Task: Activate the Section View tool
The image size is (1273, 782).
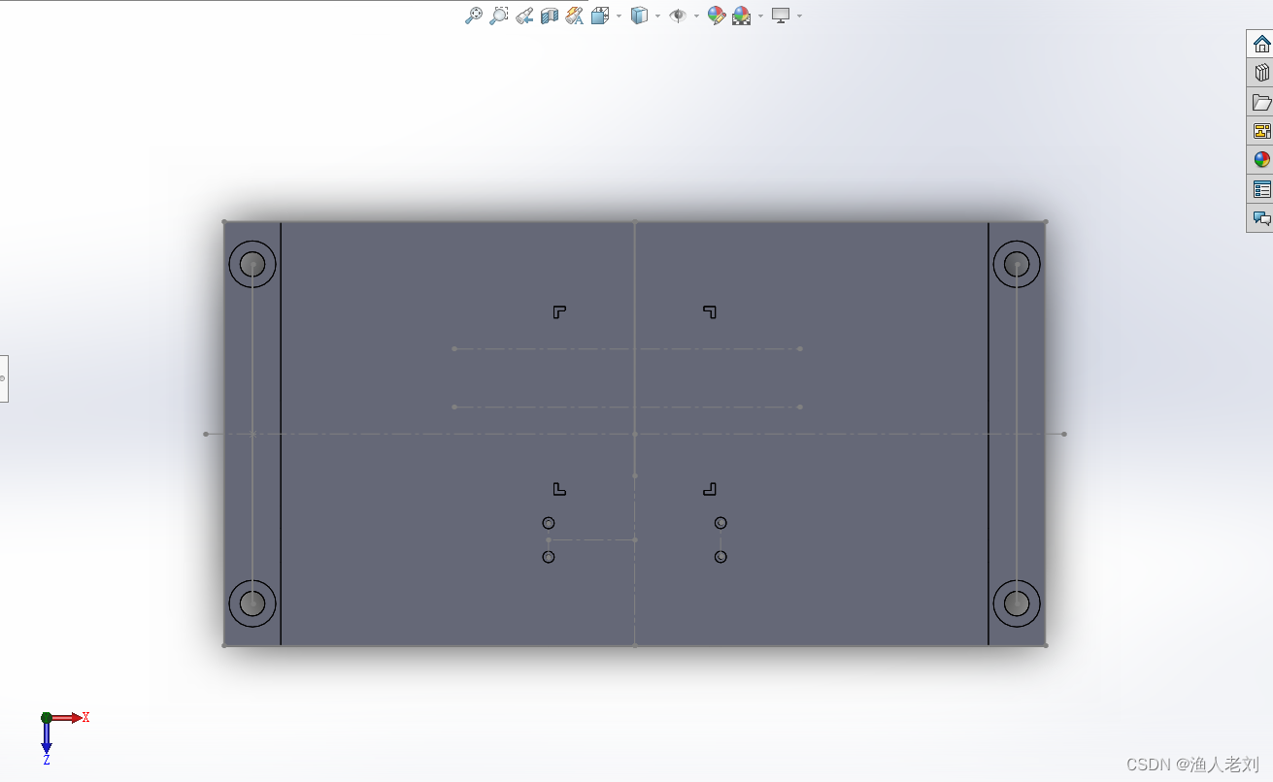Action: tap(550, 16)
